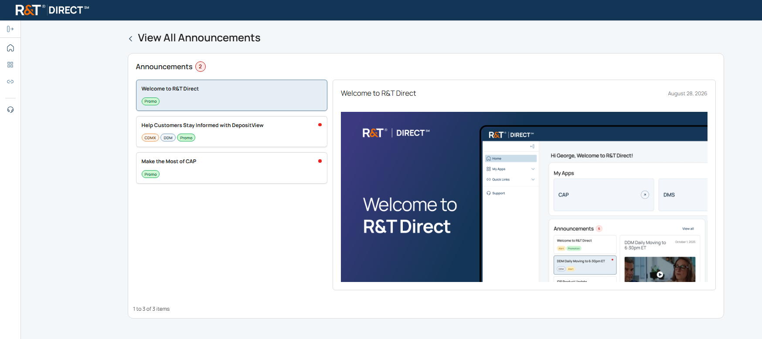The height and width of the screenshot is (339, 762).
Task: Click the R&T Direct logo in header
Action: [x=52, y=10]
